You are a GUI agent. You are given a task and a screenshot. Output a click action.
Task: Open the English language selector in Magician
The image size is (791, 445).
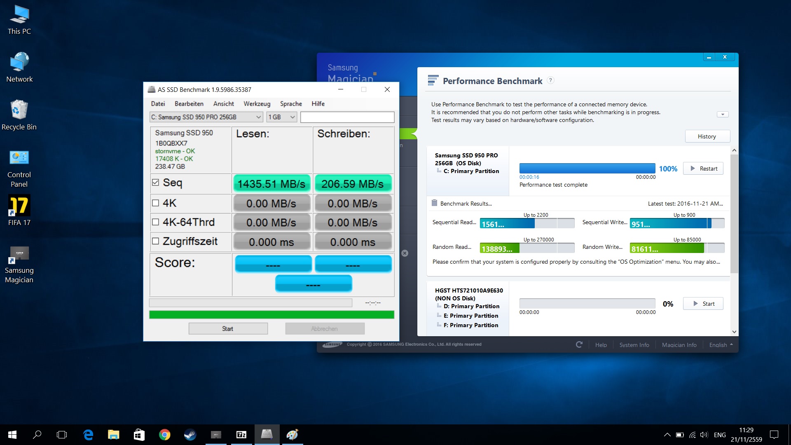pos(721,345)
